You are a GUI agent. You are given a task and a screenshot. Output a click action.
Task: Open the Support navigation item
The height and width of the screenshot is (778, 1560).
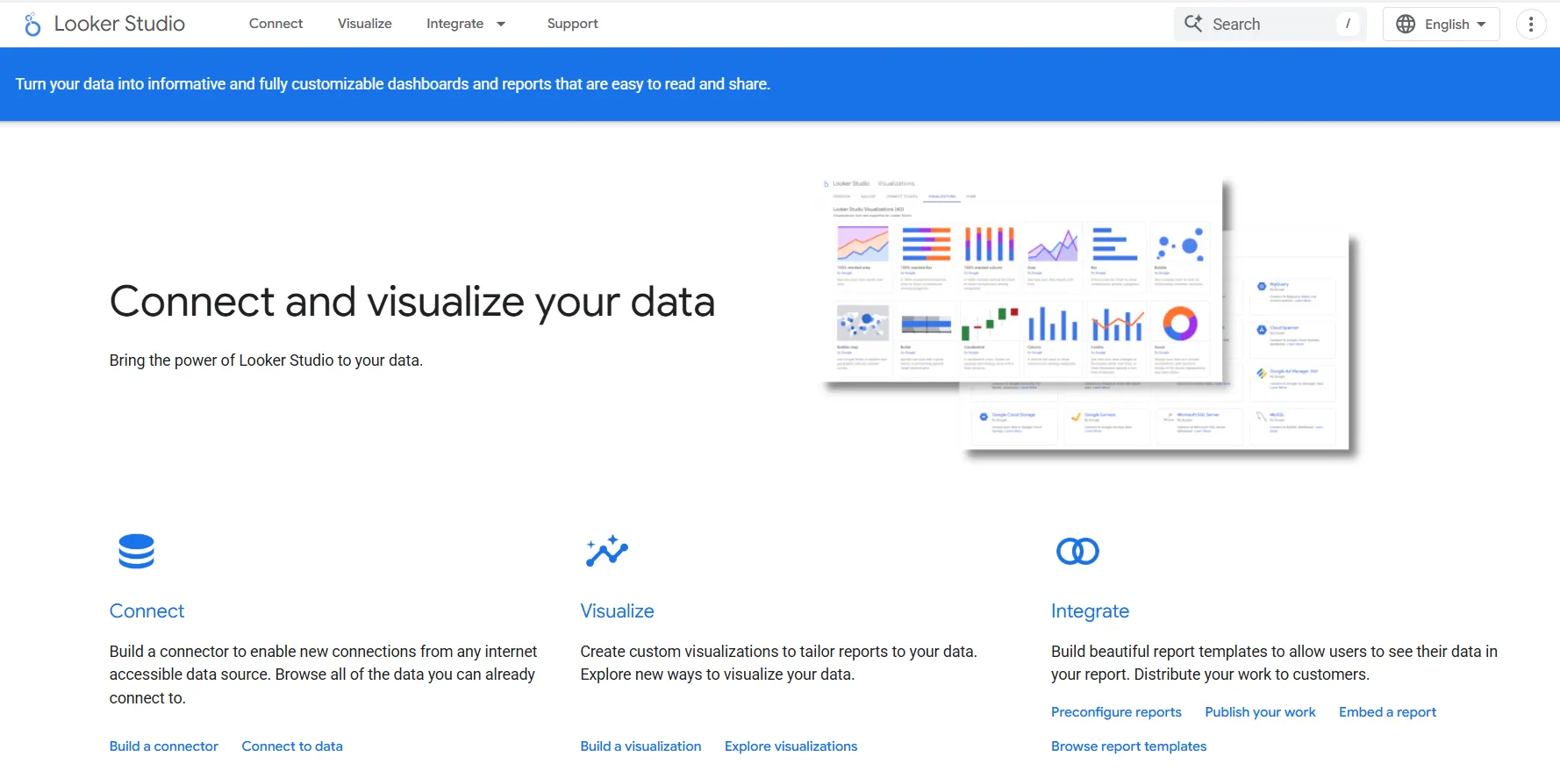click(572, 24)
